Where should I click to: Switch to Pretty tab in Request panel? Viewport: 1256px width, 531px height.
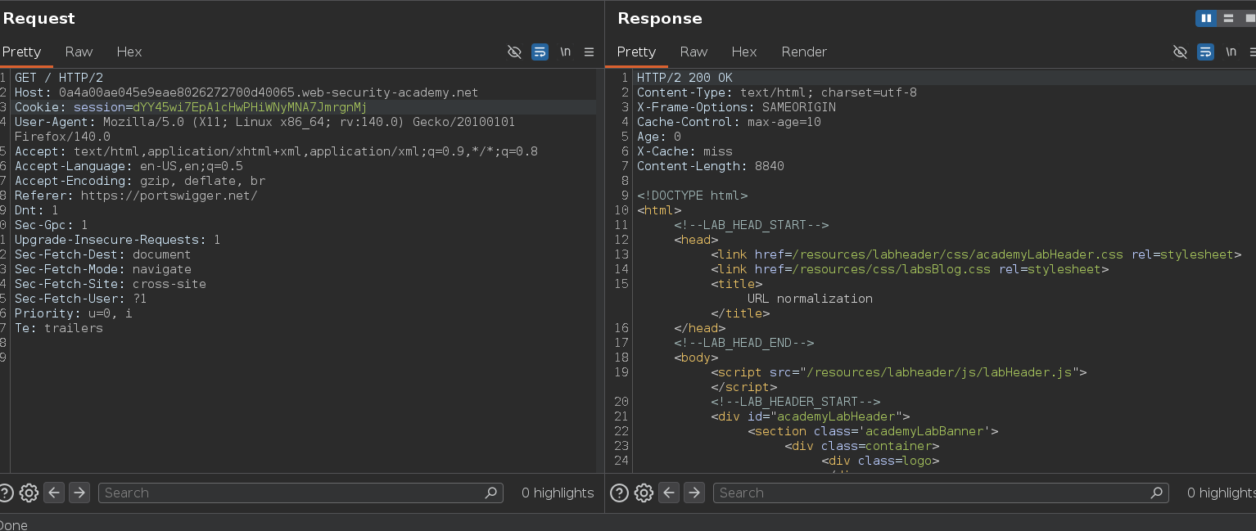pos(22,52)
